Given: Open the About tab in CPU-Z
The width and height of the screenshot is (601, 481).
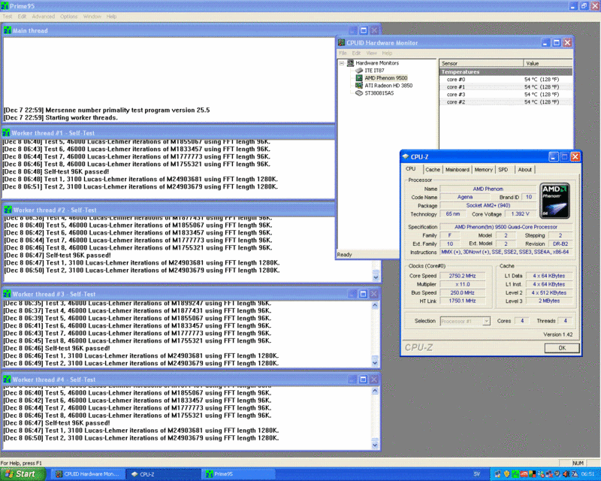Looking at the screenshot, I should (x=524, y=170).
